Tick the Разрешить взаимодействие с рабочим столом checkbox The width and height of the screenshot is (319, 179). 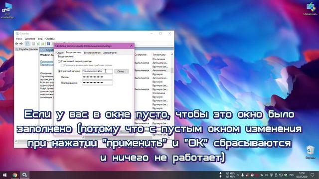tap(62, 65)
